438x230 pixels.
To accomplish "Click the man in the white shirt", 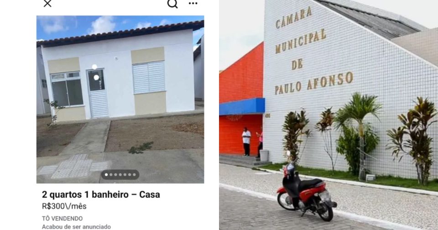I will pos(246,141).
